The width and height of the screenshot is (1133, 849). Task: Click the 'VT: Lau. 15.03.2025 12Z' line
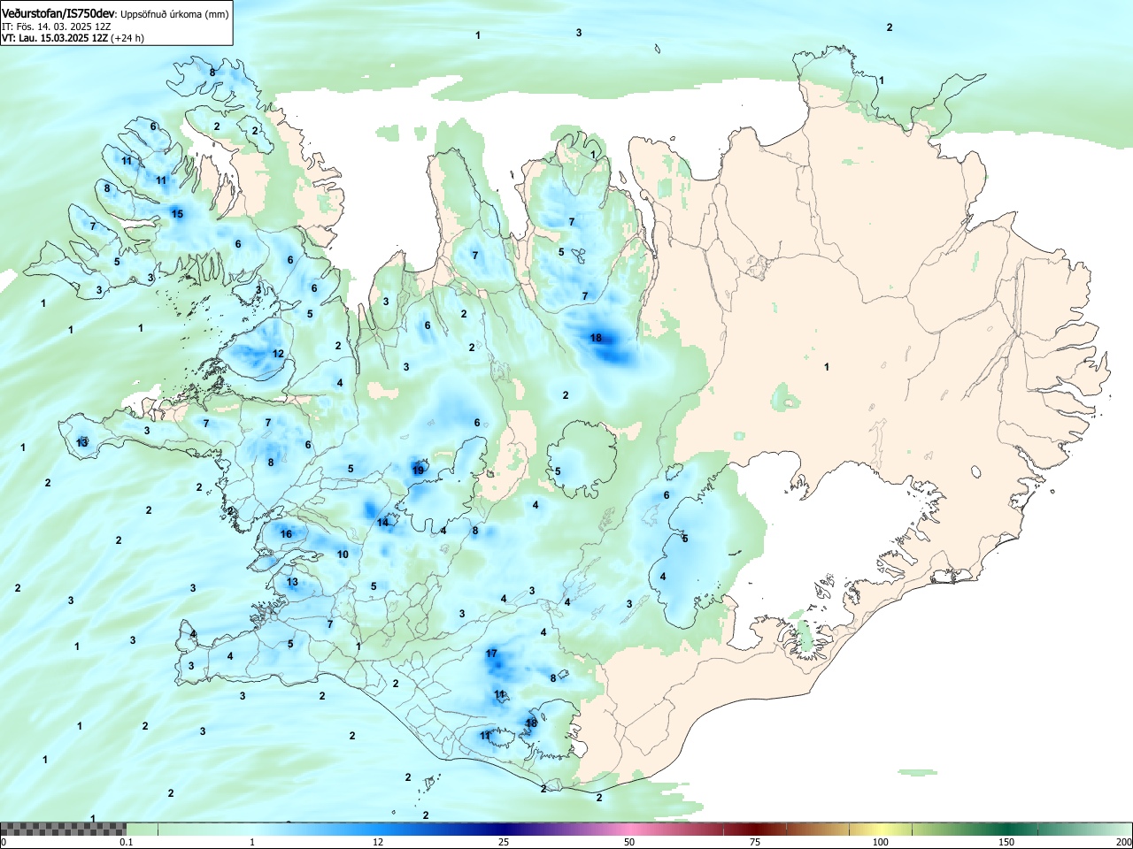click(55, 38)
